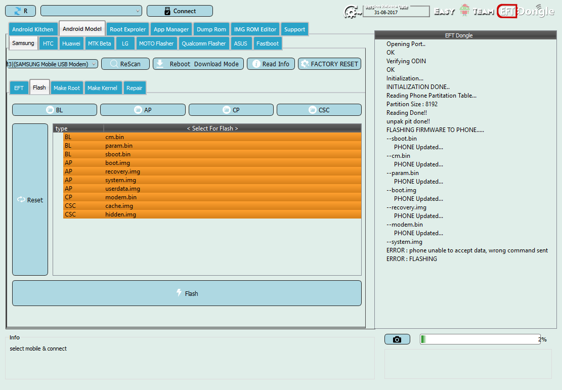Select the userdata.img row
The height and width of the screenshot is (390, 562).
(212, 189)
